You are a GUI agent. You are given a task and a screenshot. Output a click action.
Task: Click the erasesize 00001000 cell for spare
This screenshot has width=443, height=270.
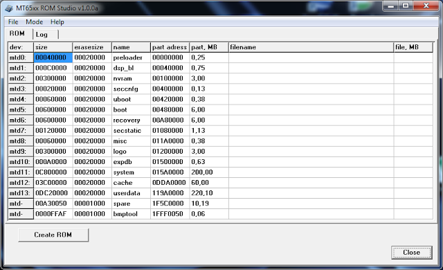(92, 204)
